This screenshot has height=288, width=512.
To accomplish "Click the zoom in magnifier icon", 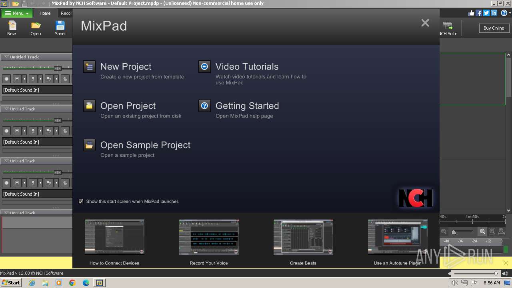I will click(483, 231).
